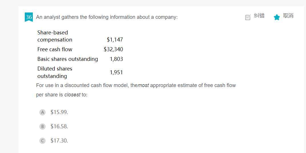Select answer option A

[42, 112]
